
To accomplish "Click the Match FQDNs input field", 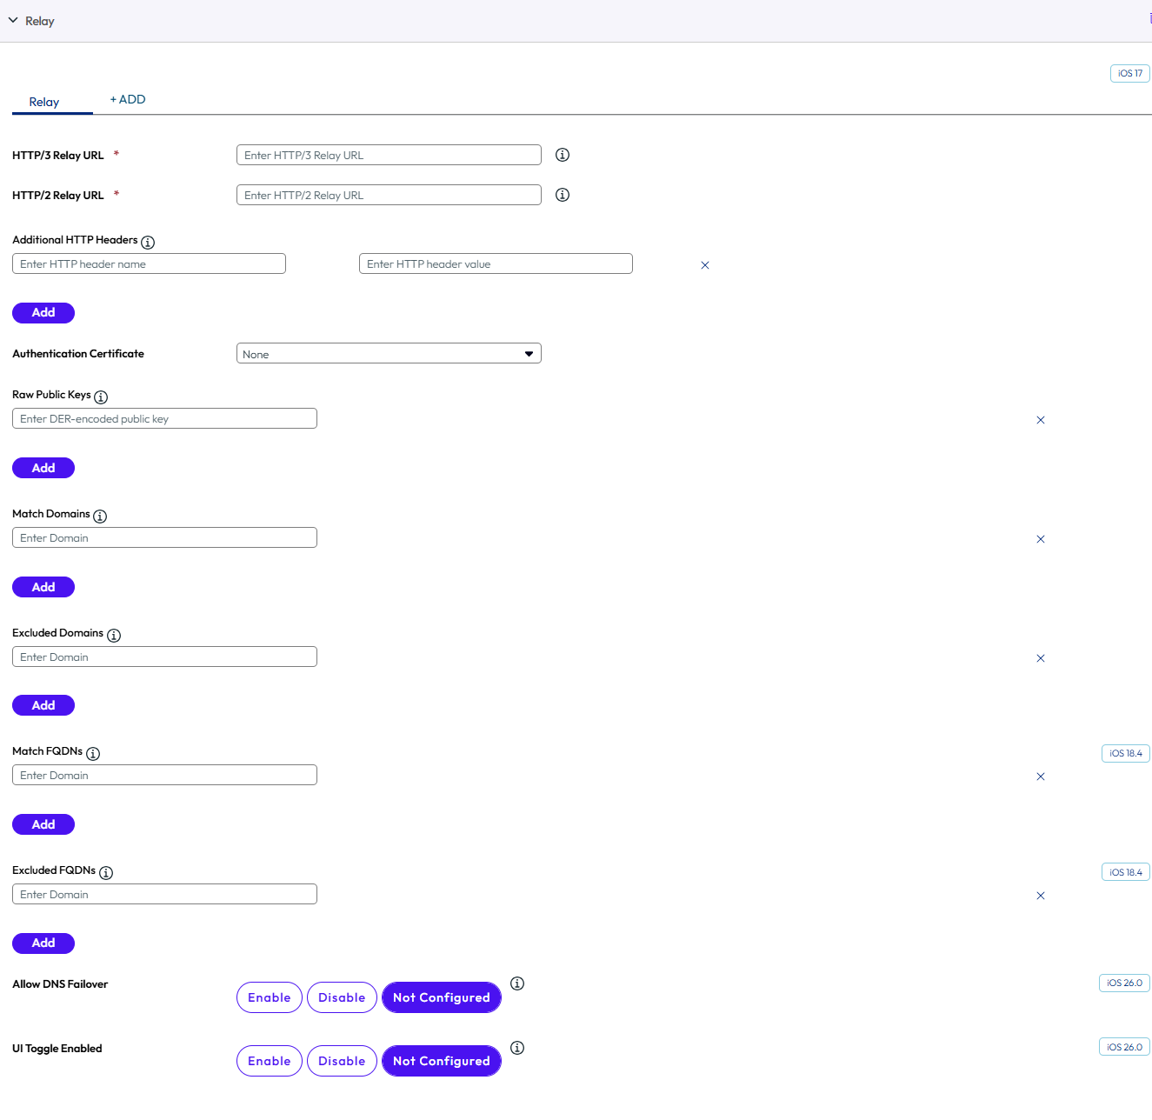I will click(164, 775).
